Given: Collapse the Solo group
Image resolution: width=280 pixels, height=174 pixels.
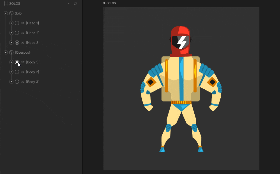Looking at the screenshot, I should click(6, 13).
